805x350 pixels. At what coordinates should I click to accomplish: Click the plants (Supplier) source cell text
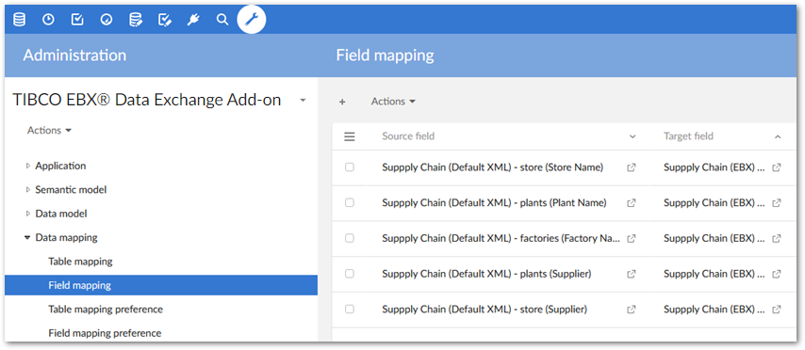pos(486,274)
